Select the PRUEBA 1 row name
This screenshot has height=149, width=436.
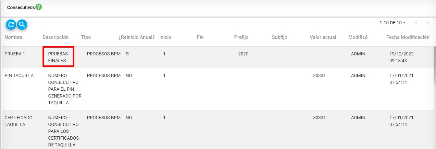coord(15,54)
